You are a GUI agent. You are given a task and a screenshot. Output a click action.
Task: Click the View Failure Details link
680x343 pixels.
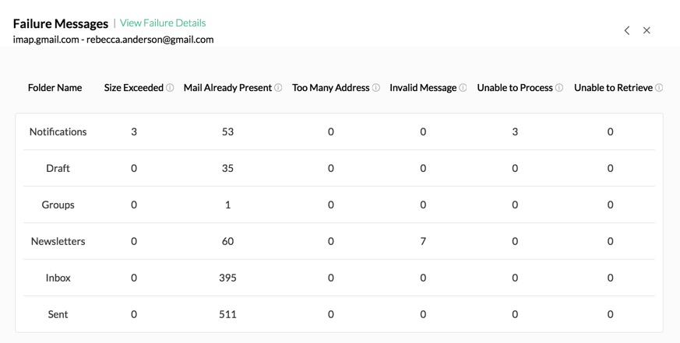coord(163,23)
